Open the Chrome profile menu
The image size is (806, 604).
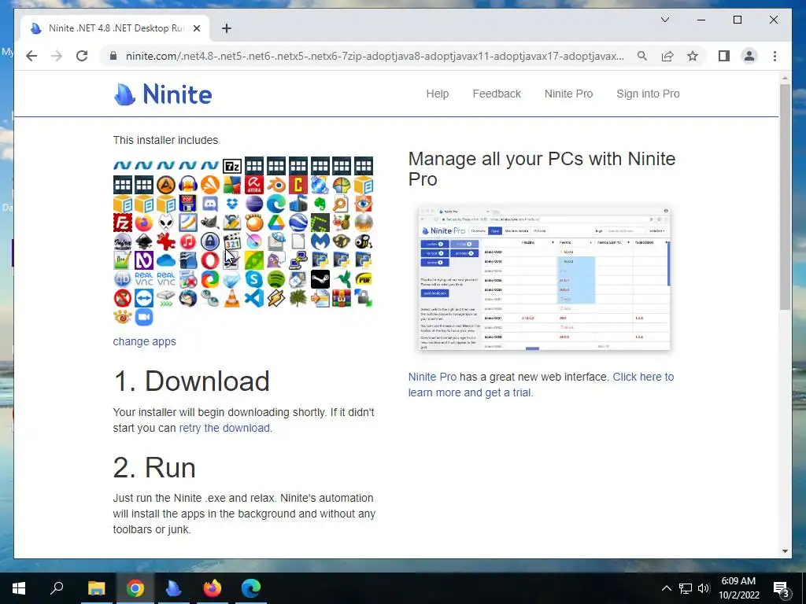(x=749, y=56)
